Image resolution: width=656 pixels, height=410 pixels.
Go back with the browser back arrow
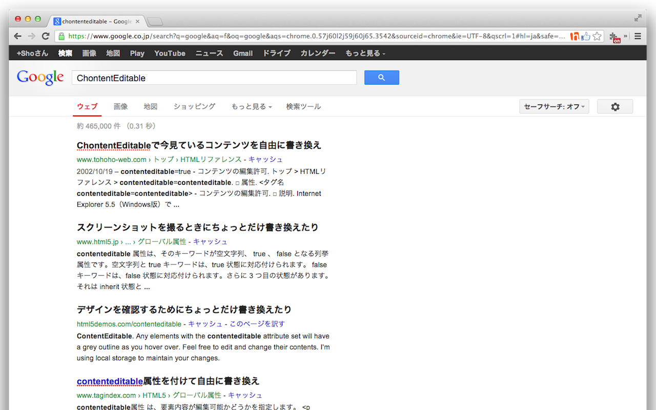click(18, 36)
